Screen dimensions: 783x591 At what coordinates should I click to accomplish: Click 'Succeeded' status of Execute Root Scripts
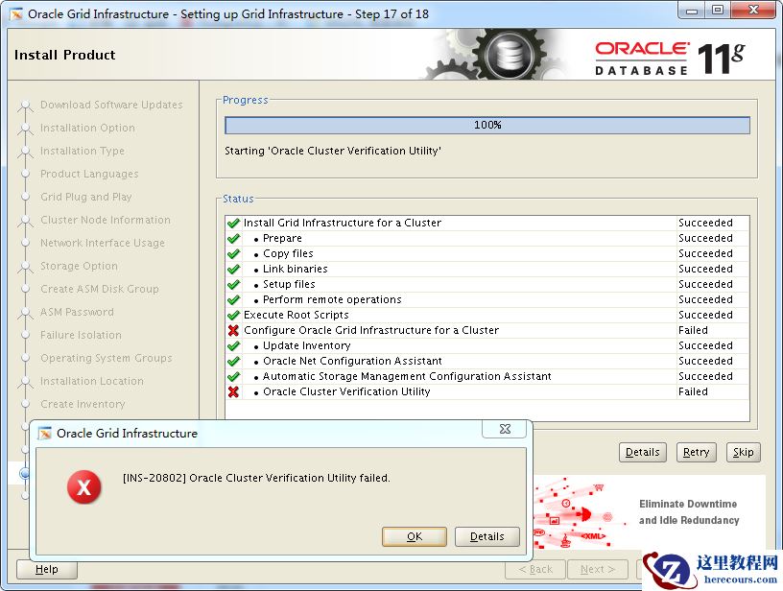coord(705,316)
